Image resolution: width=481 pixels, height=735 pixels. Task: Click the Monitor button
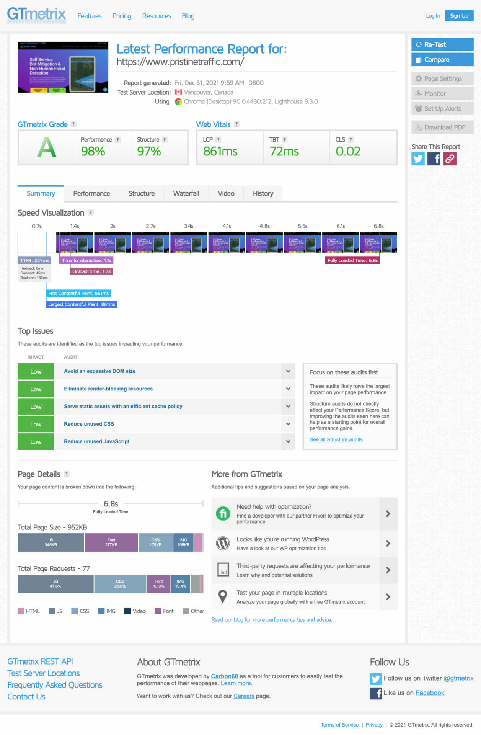pos(442,93)
